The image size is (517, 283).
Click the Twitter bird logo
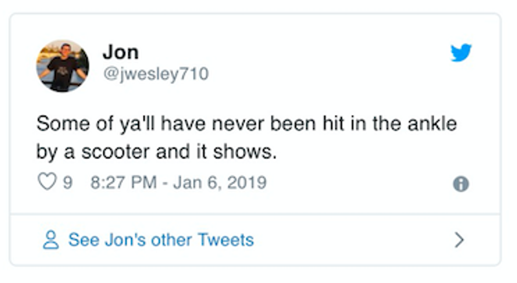click(461, 53)
